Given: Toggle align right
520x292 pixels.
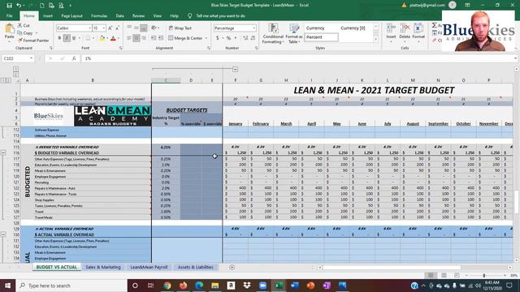Looking at the screenshot, I should pyautogui.click(x=143, y=38).
